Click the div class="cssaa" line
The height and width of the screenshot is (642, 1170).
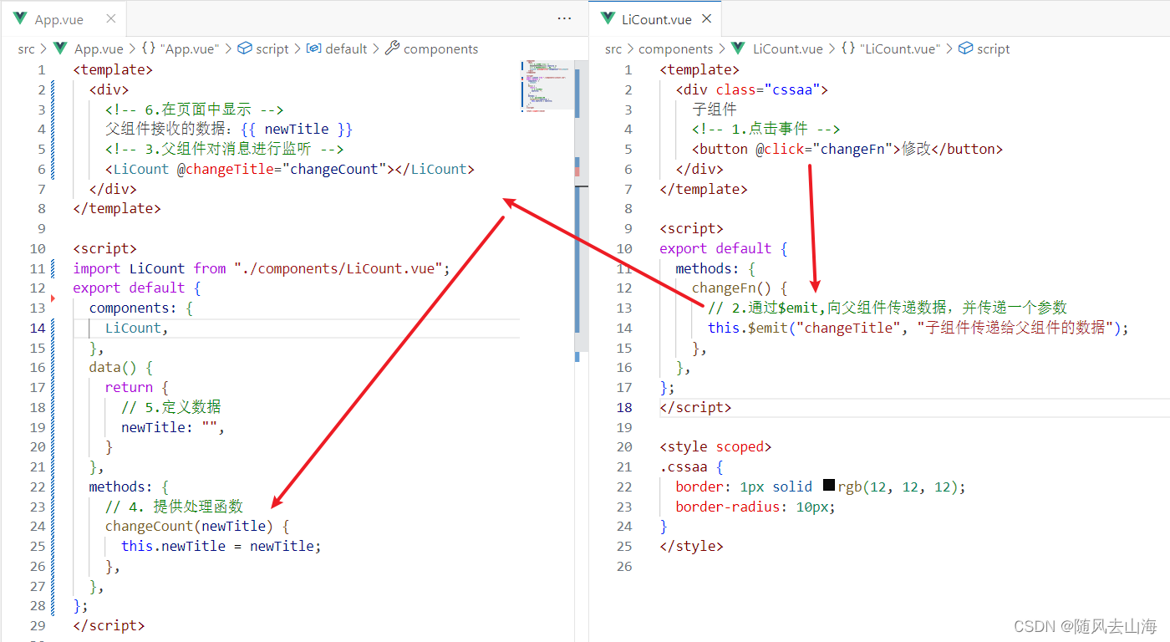pos(752,89)
